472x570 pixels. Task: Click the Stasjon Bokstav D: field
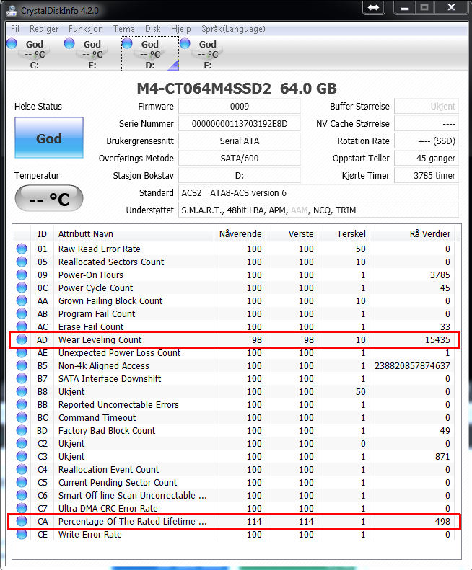coord(240,176)
